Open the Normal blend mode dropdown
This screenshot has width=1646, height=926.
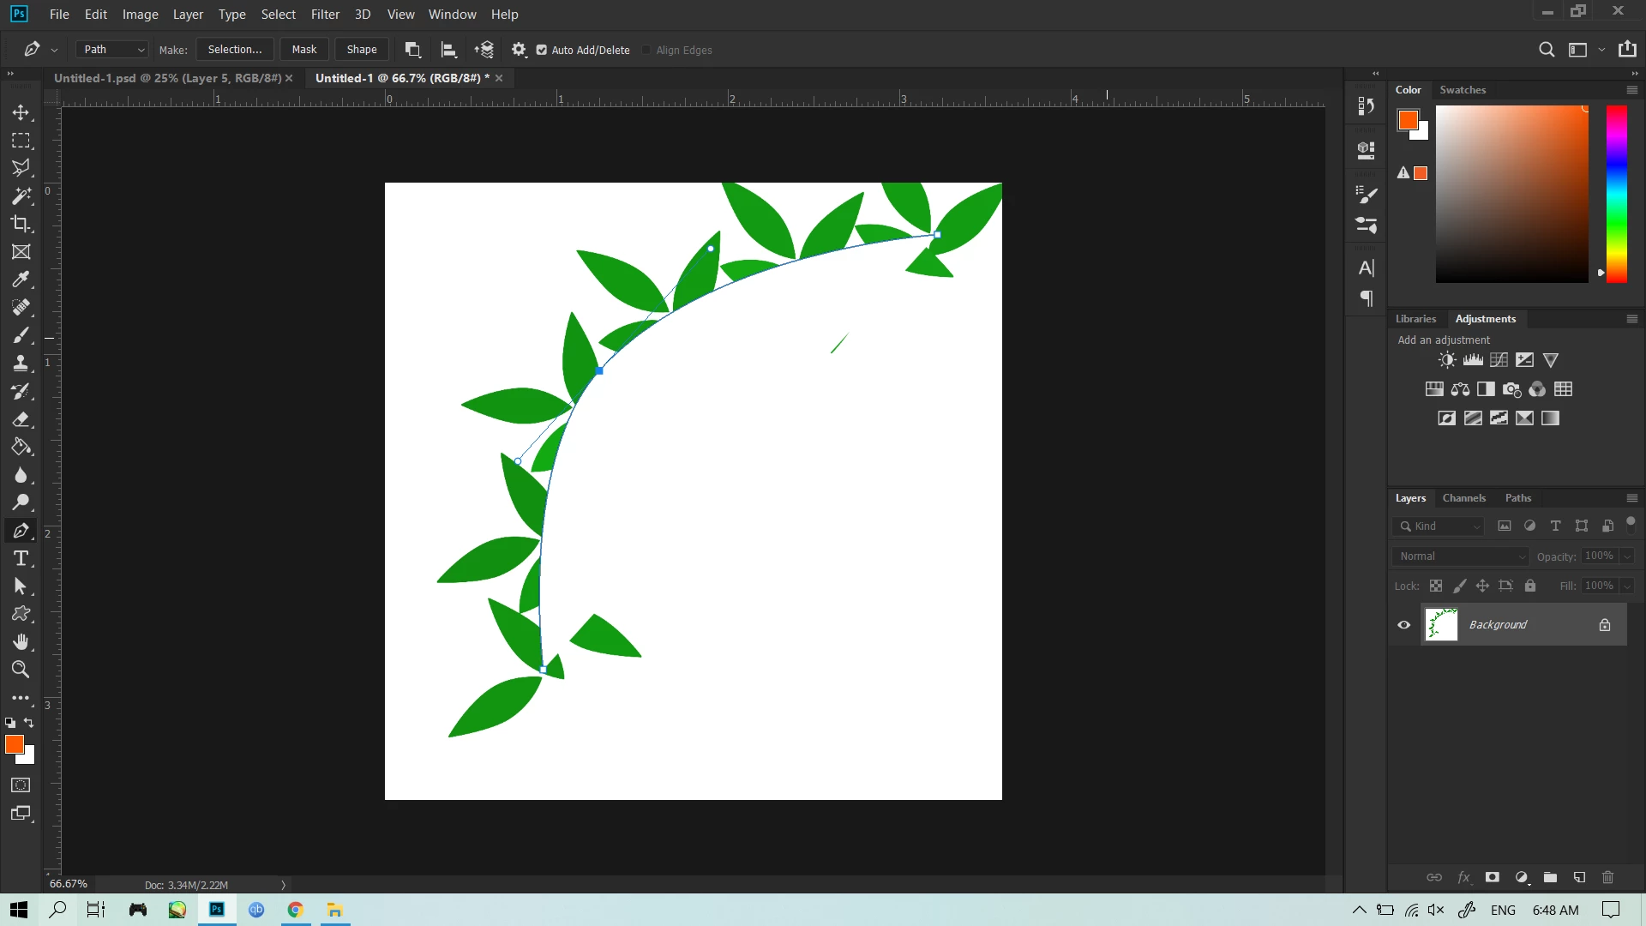point(1461,556)
